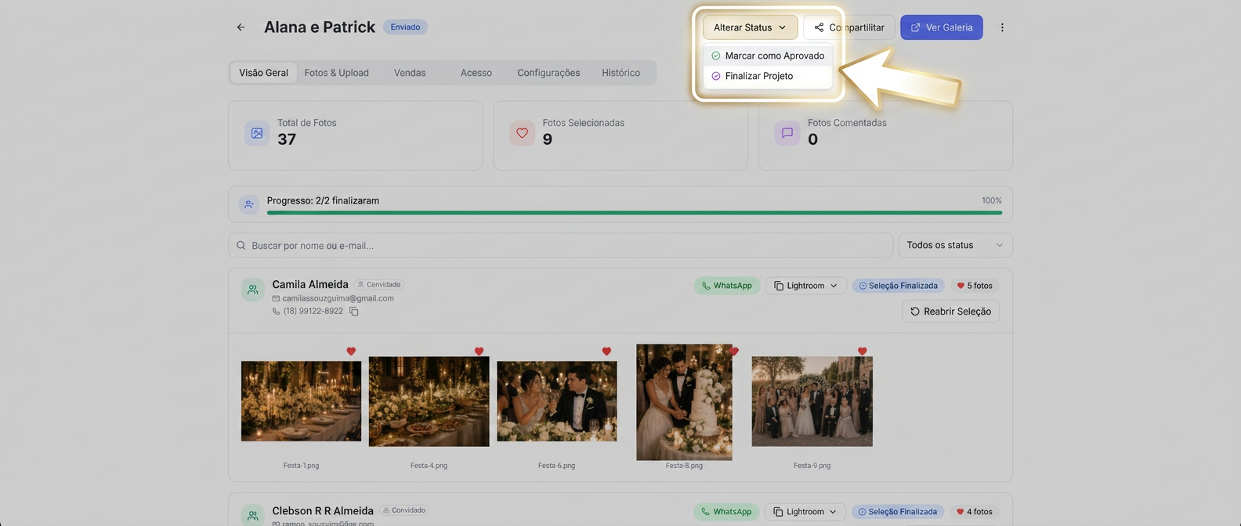Open the Festa-8.png cake photo
The width and height of the screenshot is (1241, 526).
click(684, 402)
